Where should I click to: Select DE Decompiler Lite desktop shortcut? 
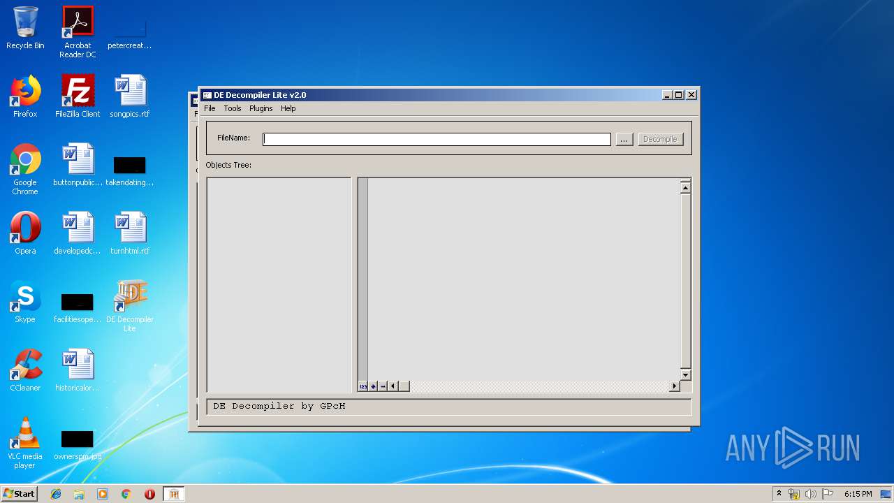pyautogui.click(x=130, y=306)
